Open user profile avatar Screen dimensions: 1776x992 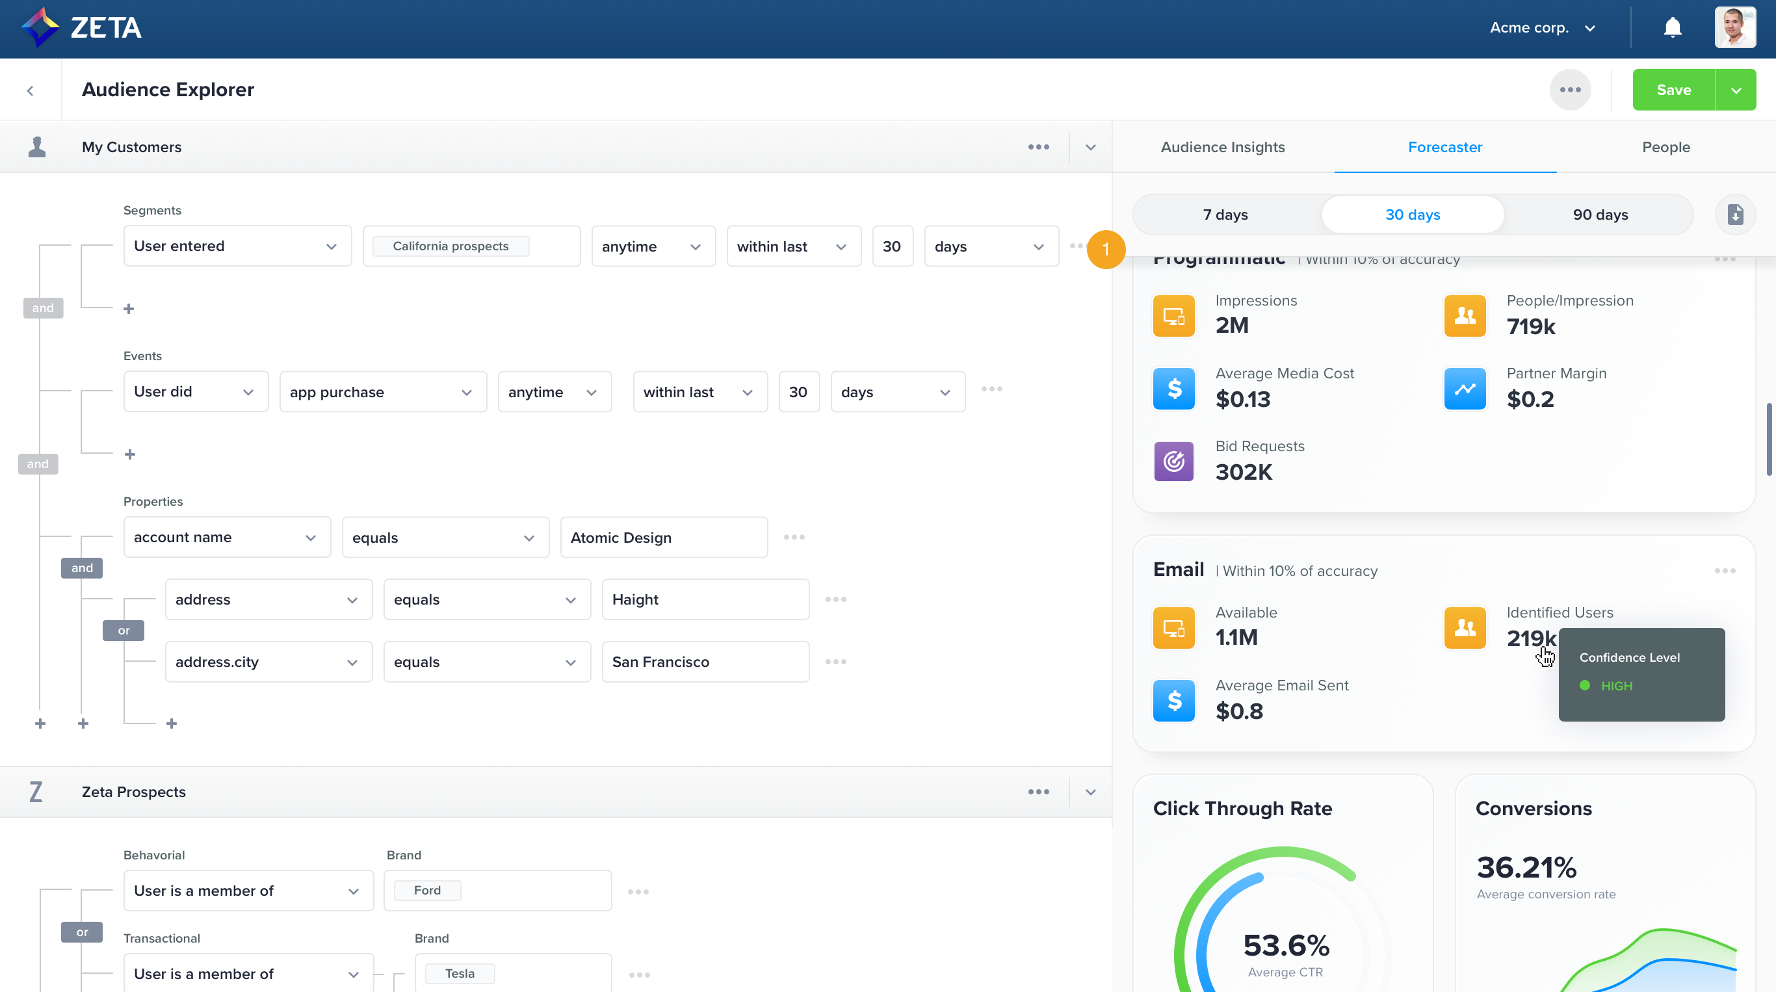pyautogui.click(x=1734, y=27)
